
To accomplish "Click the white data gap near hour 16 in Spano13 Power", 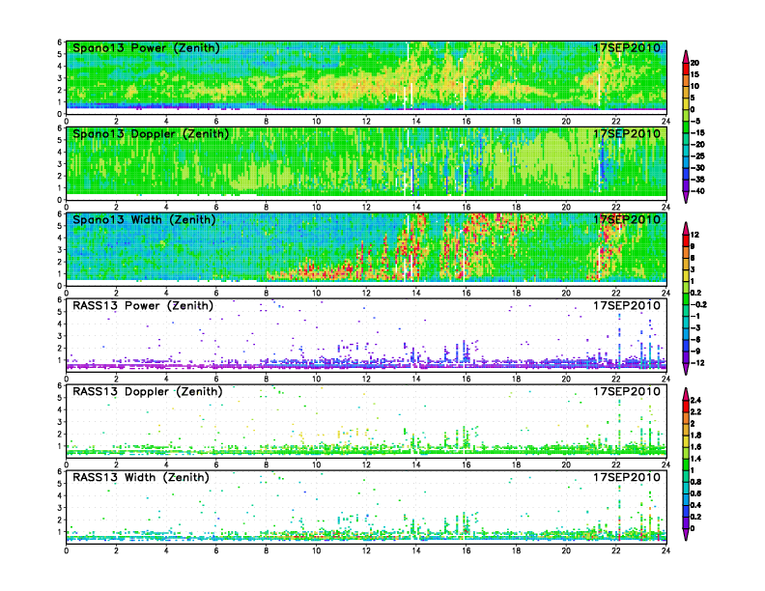I will (464, 93).
